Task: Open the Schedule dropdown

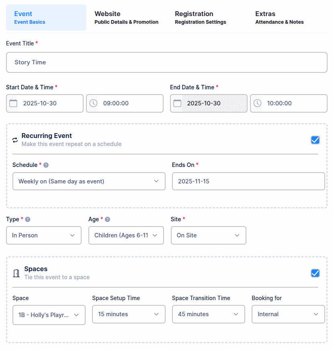Action: tap(89, 181)
